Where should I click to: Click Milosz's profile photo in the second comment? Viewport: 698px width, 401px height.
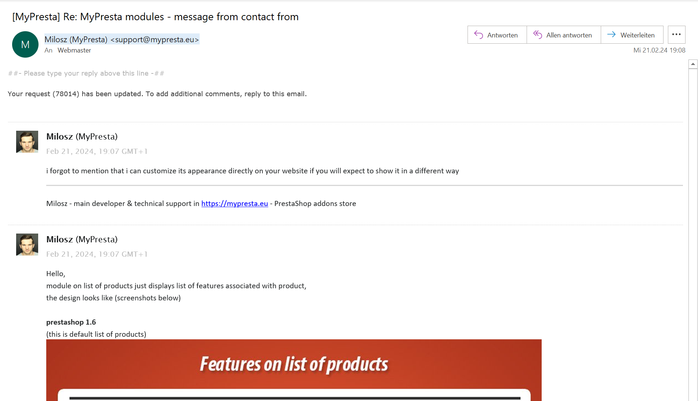pos(27,245)
